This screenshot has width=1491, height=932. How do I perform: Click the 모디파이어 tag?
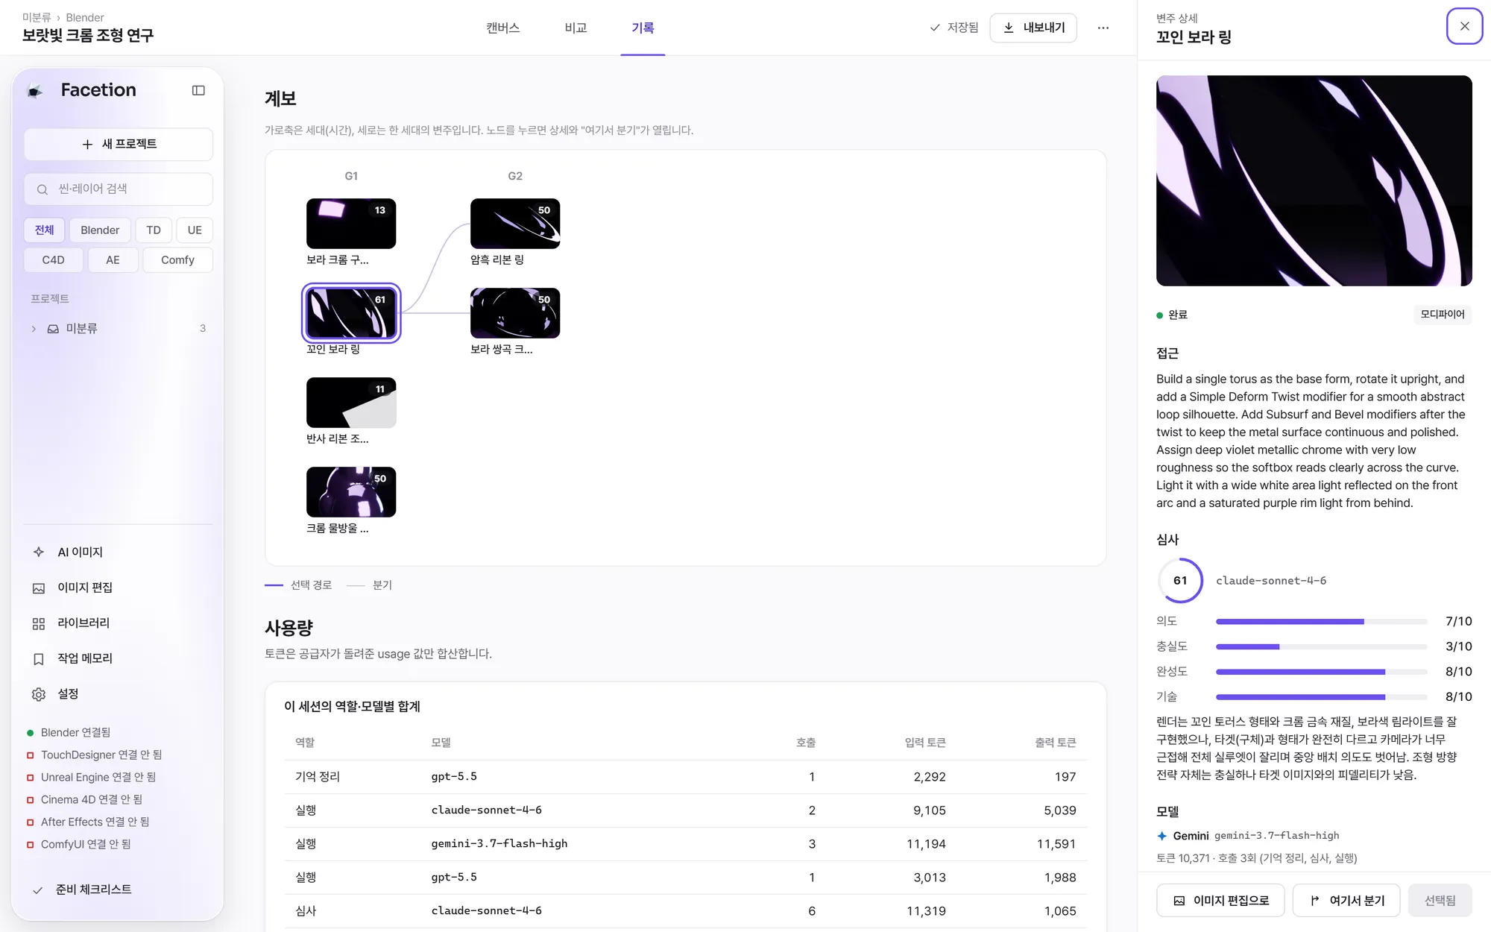(x=1442, y=314)
